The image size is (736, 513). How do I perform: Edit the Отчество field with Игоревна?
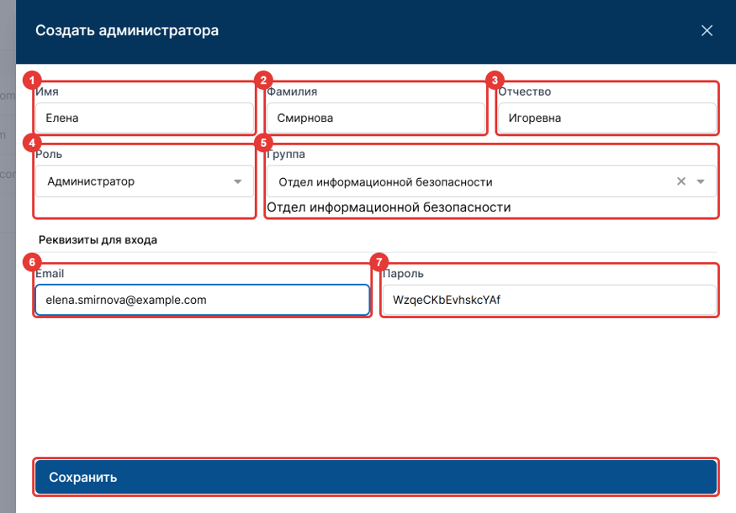[x=607, y=118]
